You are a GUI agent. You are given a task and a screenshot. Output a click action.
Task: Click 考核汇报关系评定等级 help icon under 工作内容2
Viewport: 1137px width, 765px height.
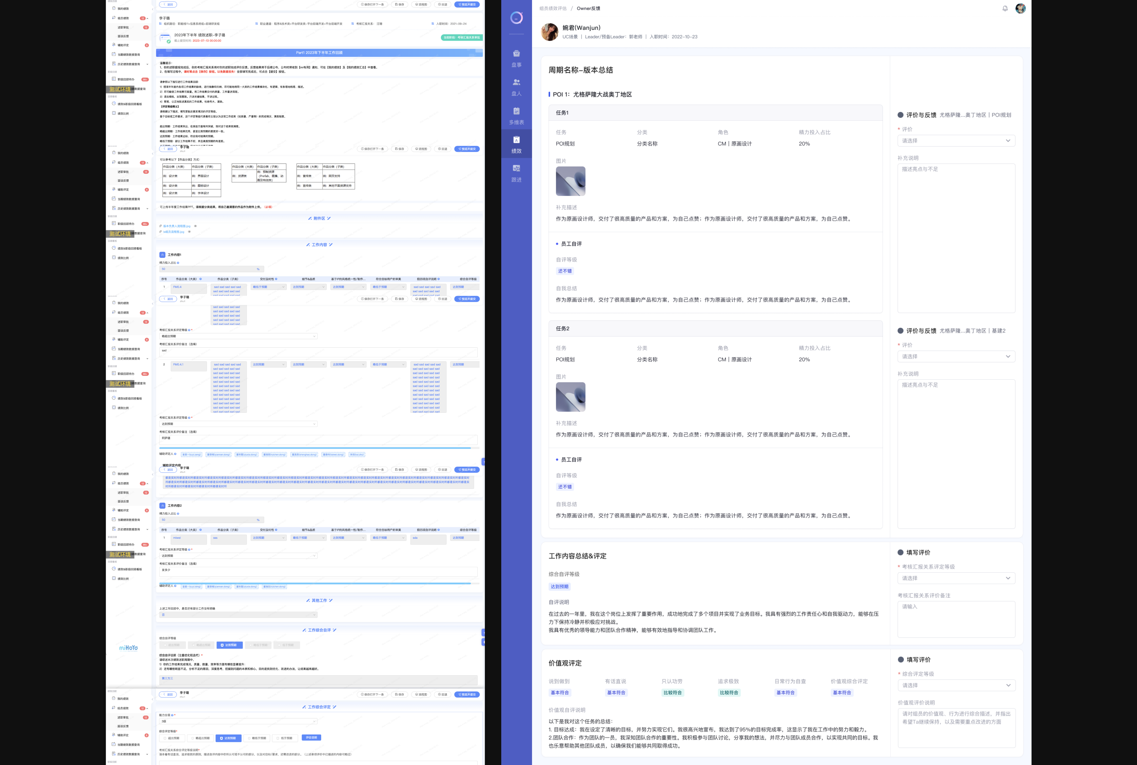pos(189,549)
